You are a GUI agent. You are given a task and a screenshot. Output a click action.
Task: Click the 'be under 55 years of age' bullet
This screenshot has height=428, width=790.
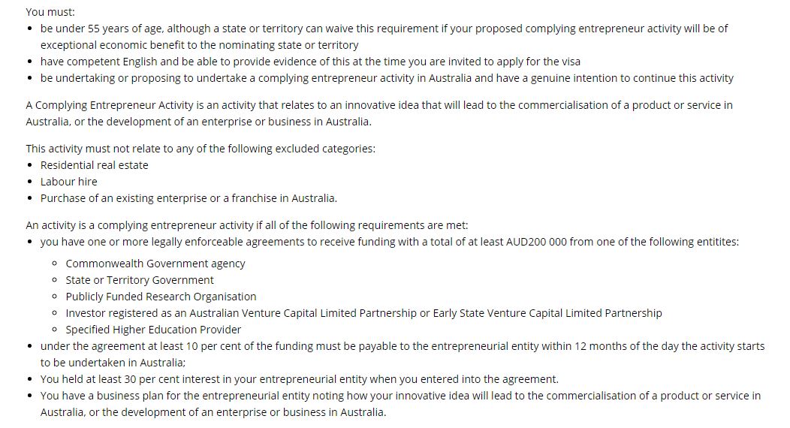384,37
